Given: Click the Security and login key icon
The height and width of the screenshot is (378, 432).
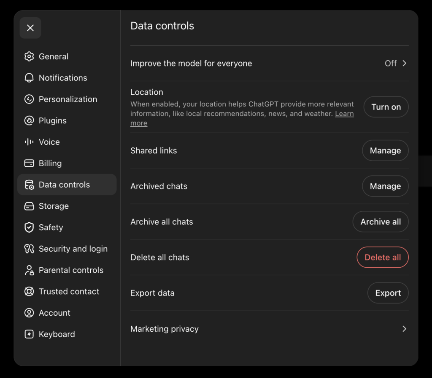Looking at the screenshot, I should coord(29,249).
